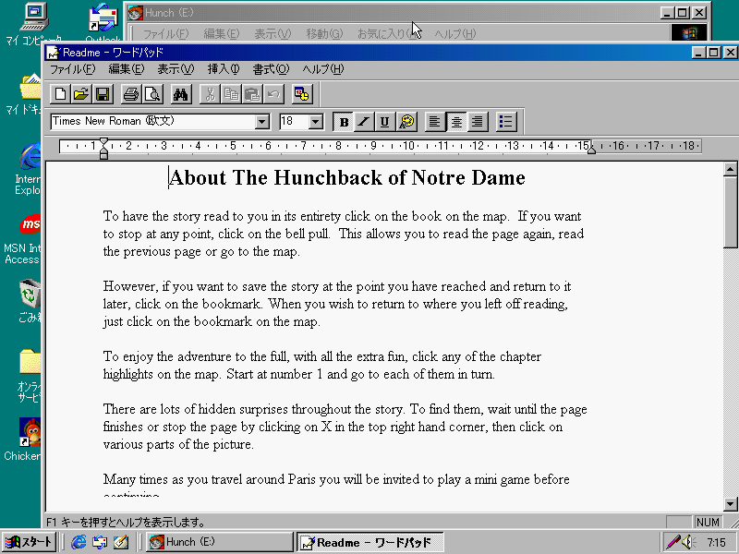Select the Find tool in WordPad

click(x=180, y=93)
